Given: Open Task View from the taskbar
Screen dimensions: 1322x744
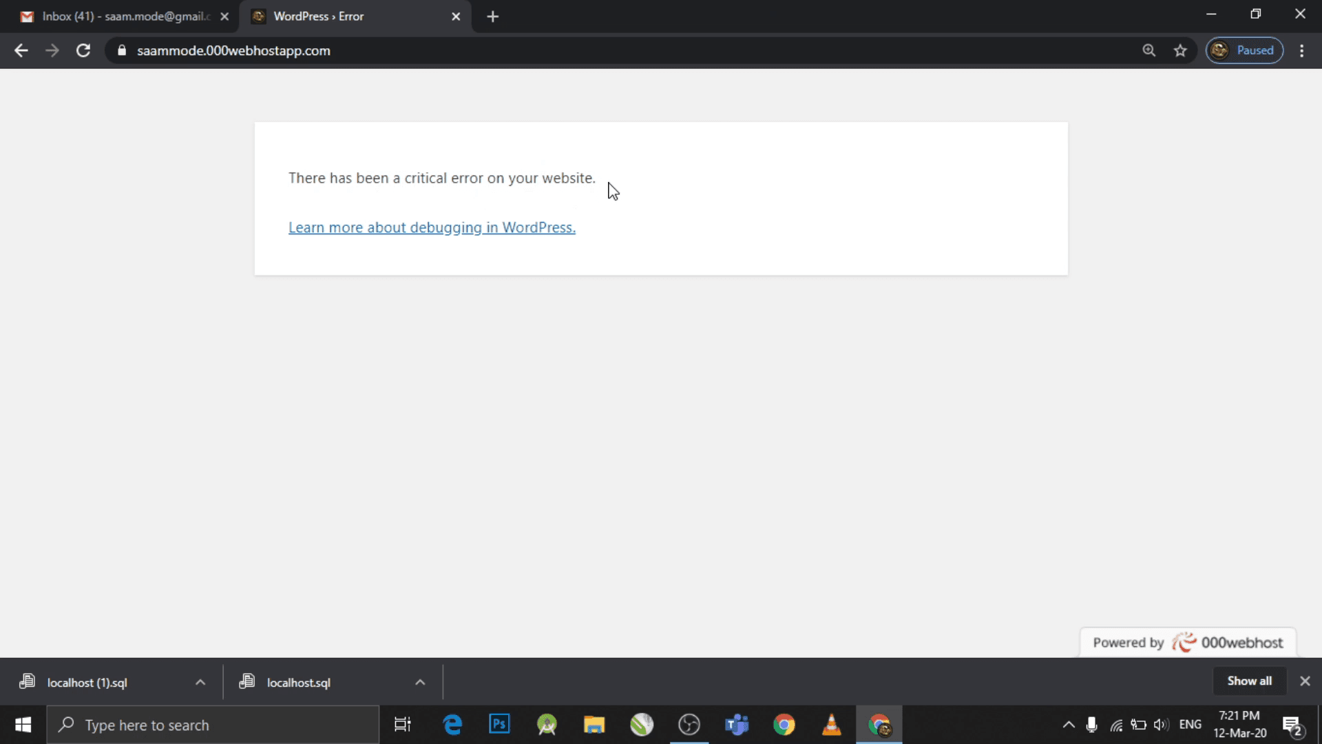Looking at the screenshot, I should [x=402, y=725].
